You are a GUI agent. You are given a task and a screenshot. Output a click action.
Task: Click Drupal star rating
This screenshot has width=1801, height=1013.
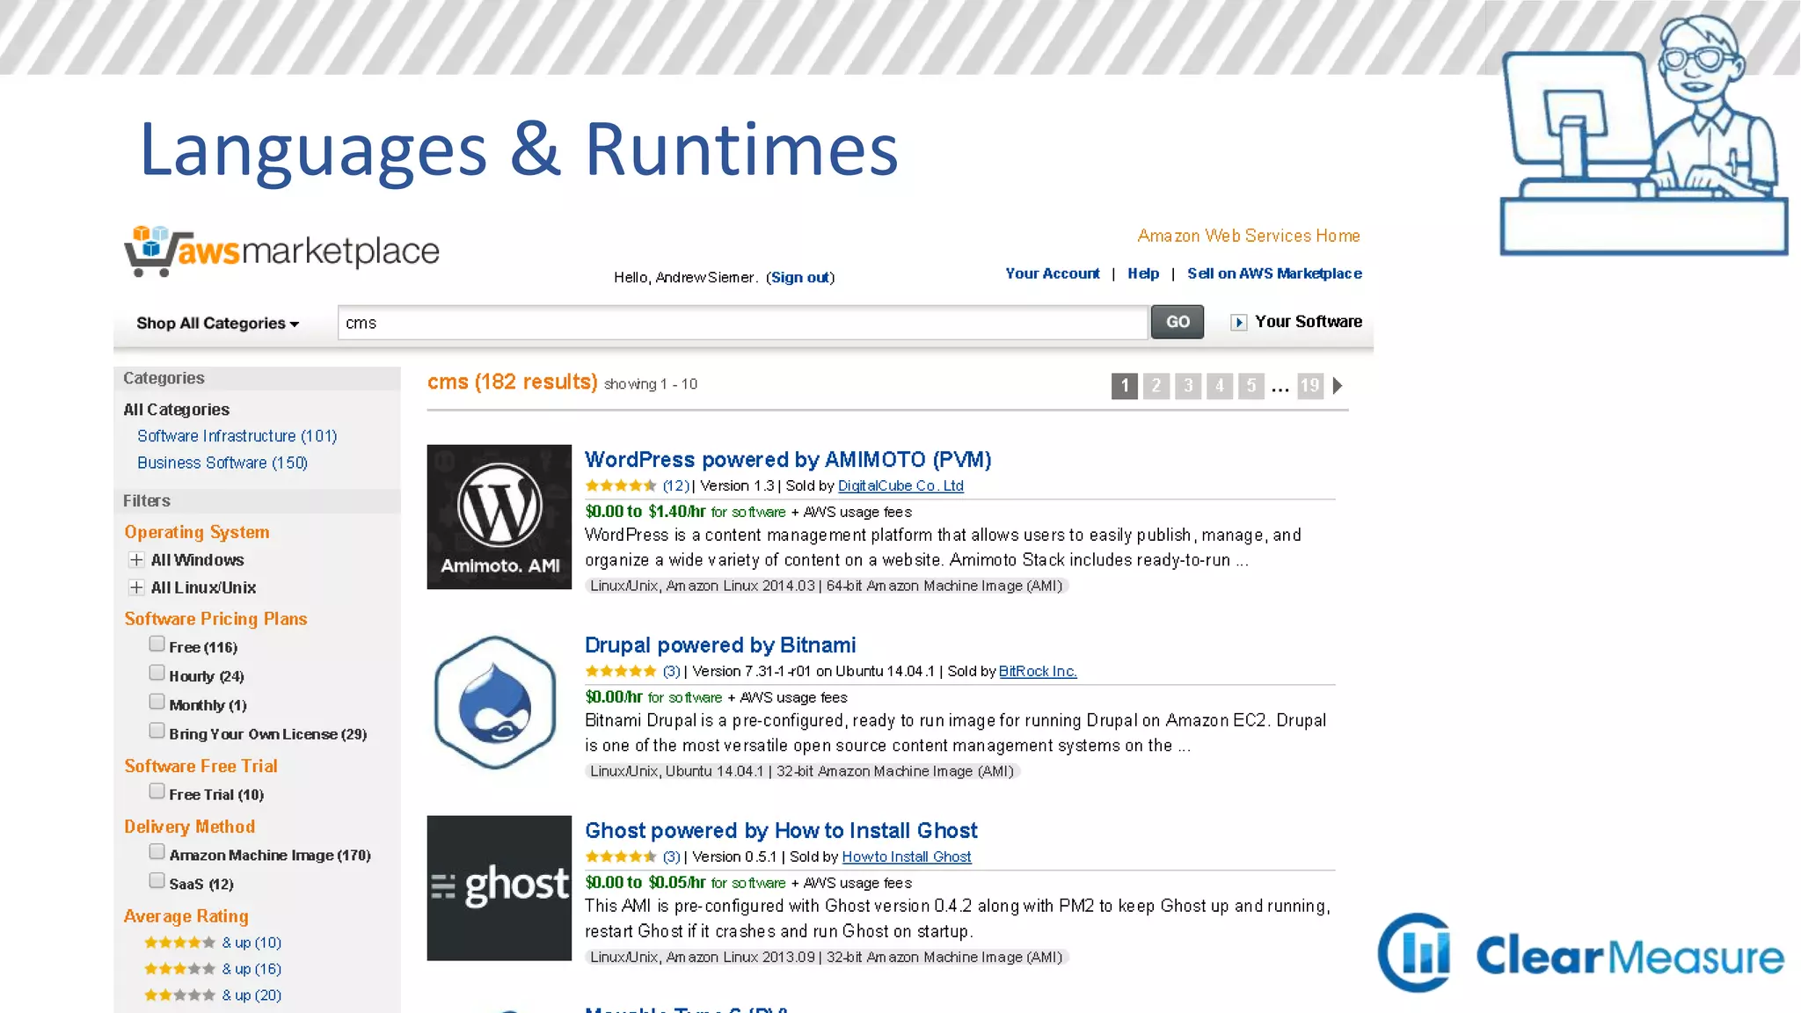[621, 671]
